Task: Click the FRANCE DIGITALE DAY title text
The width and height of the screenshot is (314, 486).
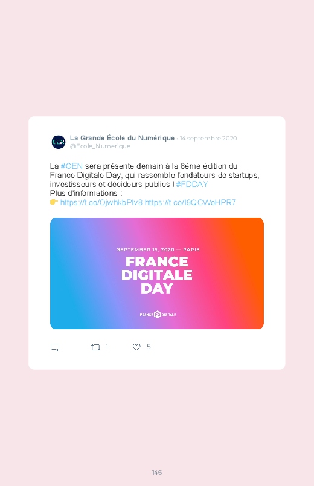Action: coord(157,275)
